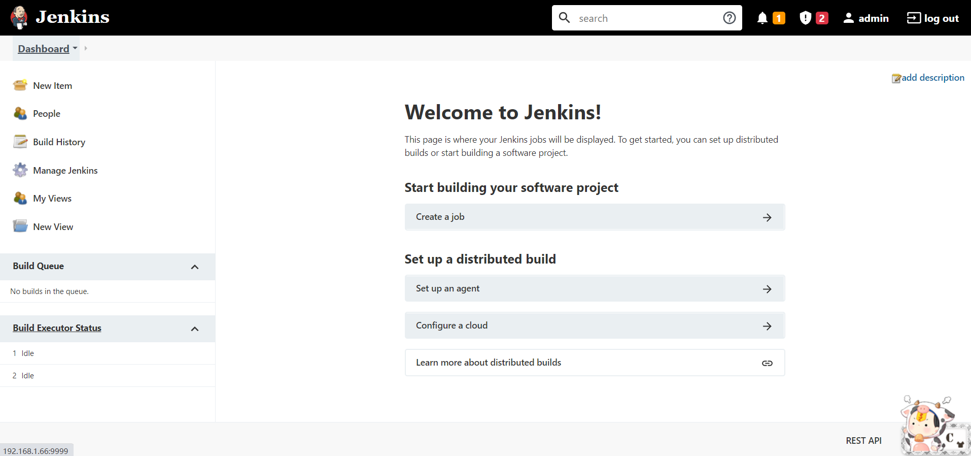Select Create a job
Screen dimensions: 971x456
(x=594, y=217)
